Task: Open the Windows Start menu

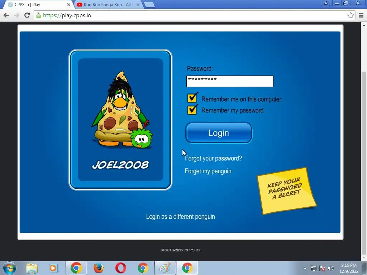Action: click(x=9, y=268)
